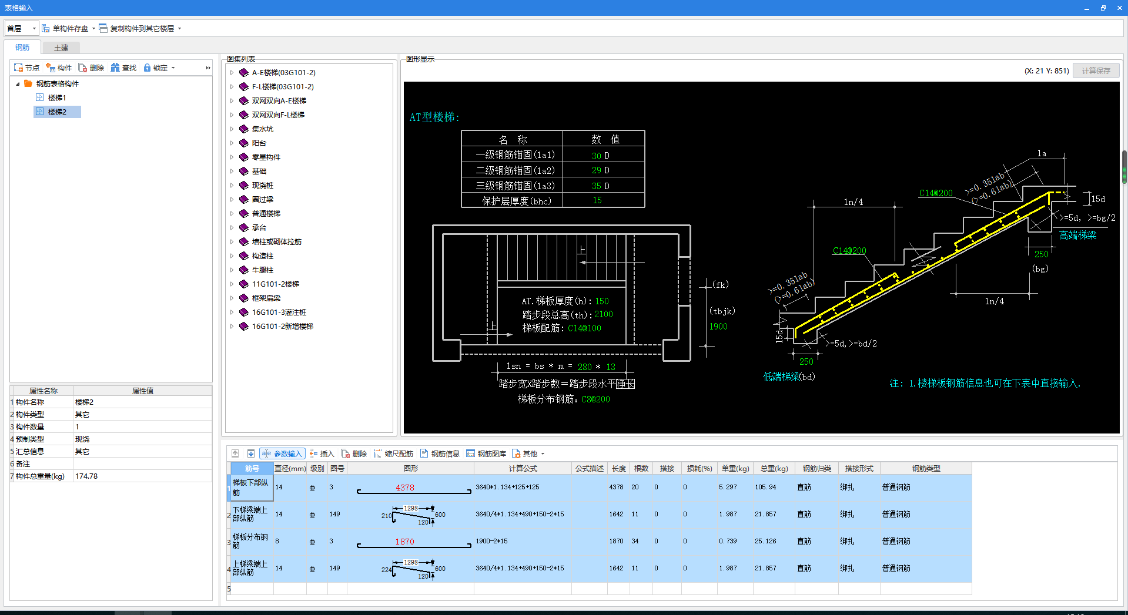Viewport: 1128px width, 615px height.
Task: Select 楼梯1 in the component tree
Action: click(56, 98)
